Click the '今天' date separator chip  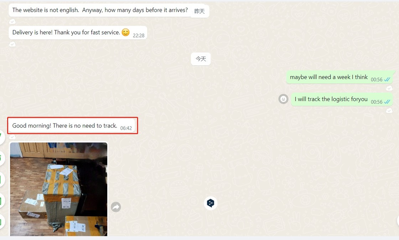(x=201, y=59)
